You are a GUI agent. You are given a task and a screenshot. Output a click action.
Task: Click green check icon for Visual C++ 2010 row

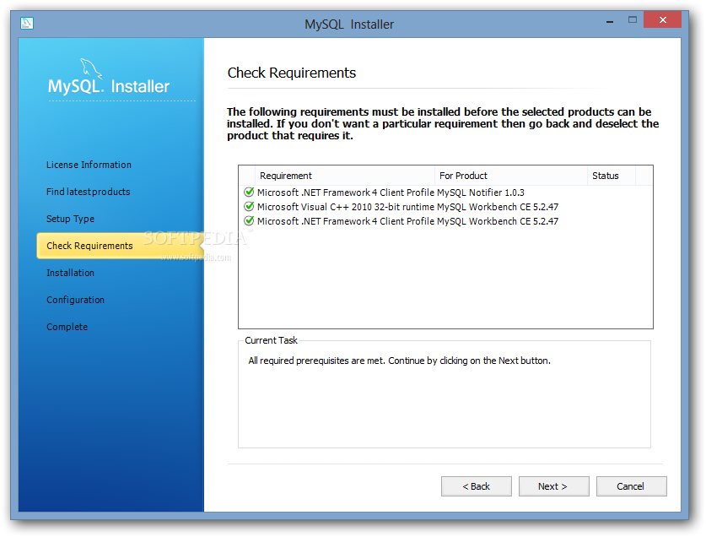(249, 207)
